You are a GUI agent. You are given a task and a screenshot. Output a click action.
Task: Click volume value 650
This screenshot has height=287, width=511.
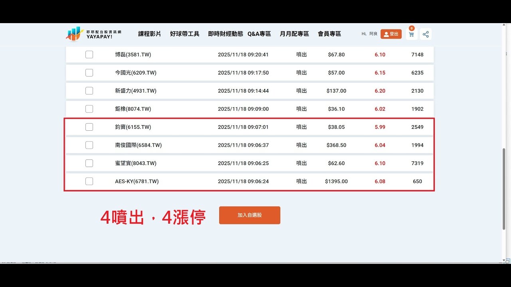point(417,181)
